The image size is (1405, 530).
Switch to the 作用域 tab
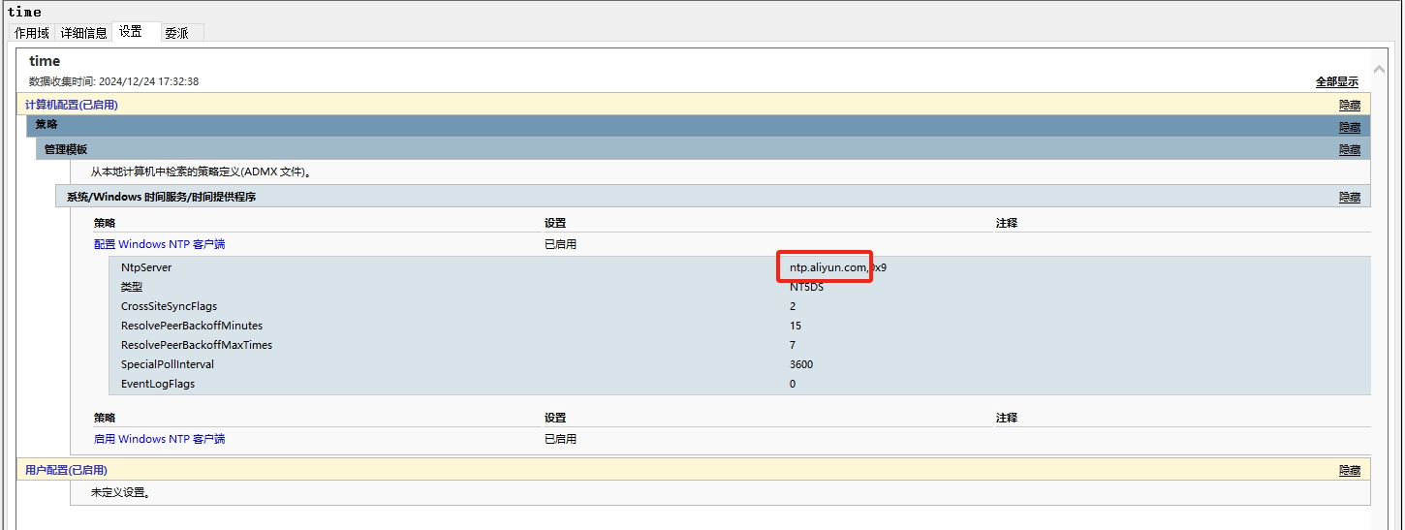click(32, 33)
